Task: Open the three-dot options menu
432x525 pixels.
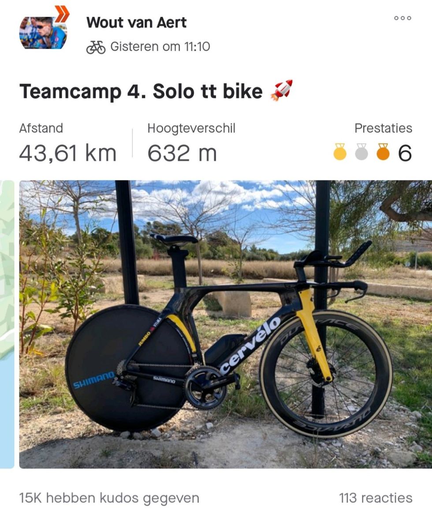Action: (402, 18)
